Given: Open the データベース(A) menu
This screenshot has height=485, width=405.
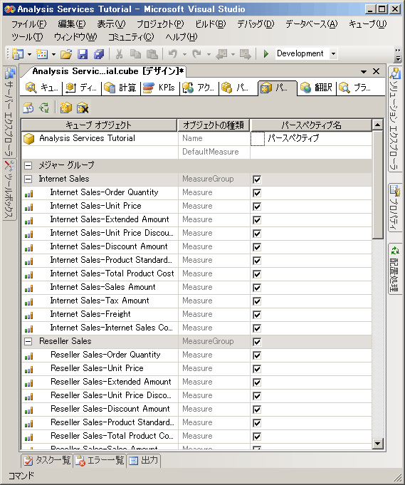Looking at the screenshot, I should pyautogui.click(x=311, y=24).
